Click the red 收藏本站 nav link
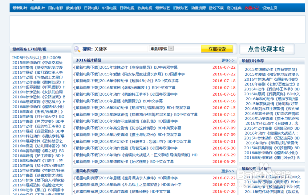Screen dimensions: 308x195 (252, 8)
